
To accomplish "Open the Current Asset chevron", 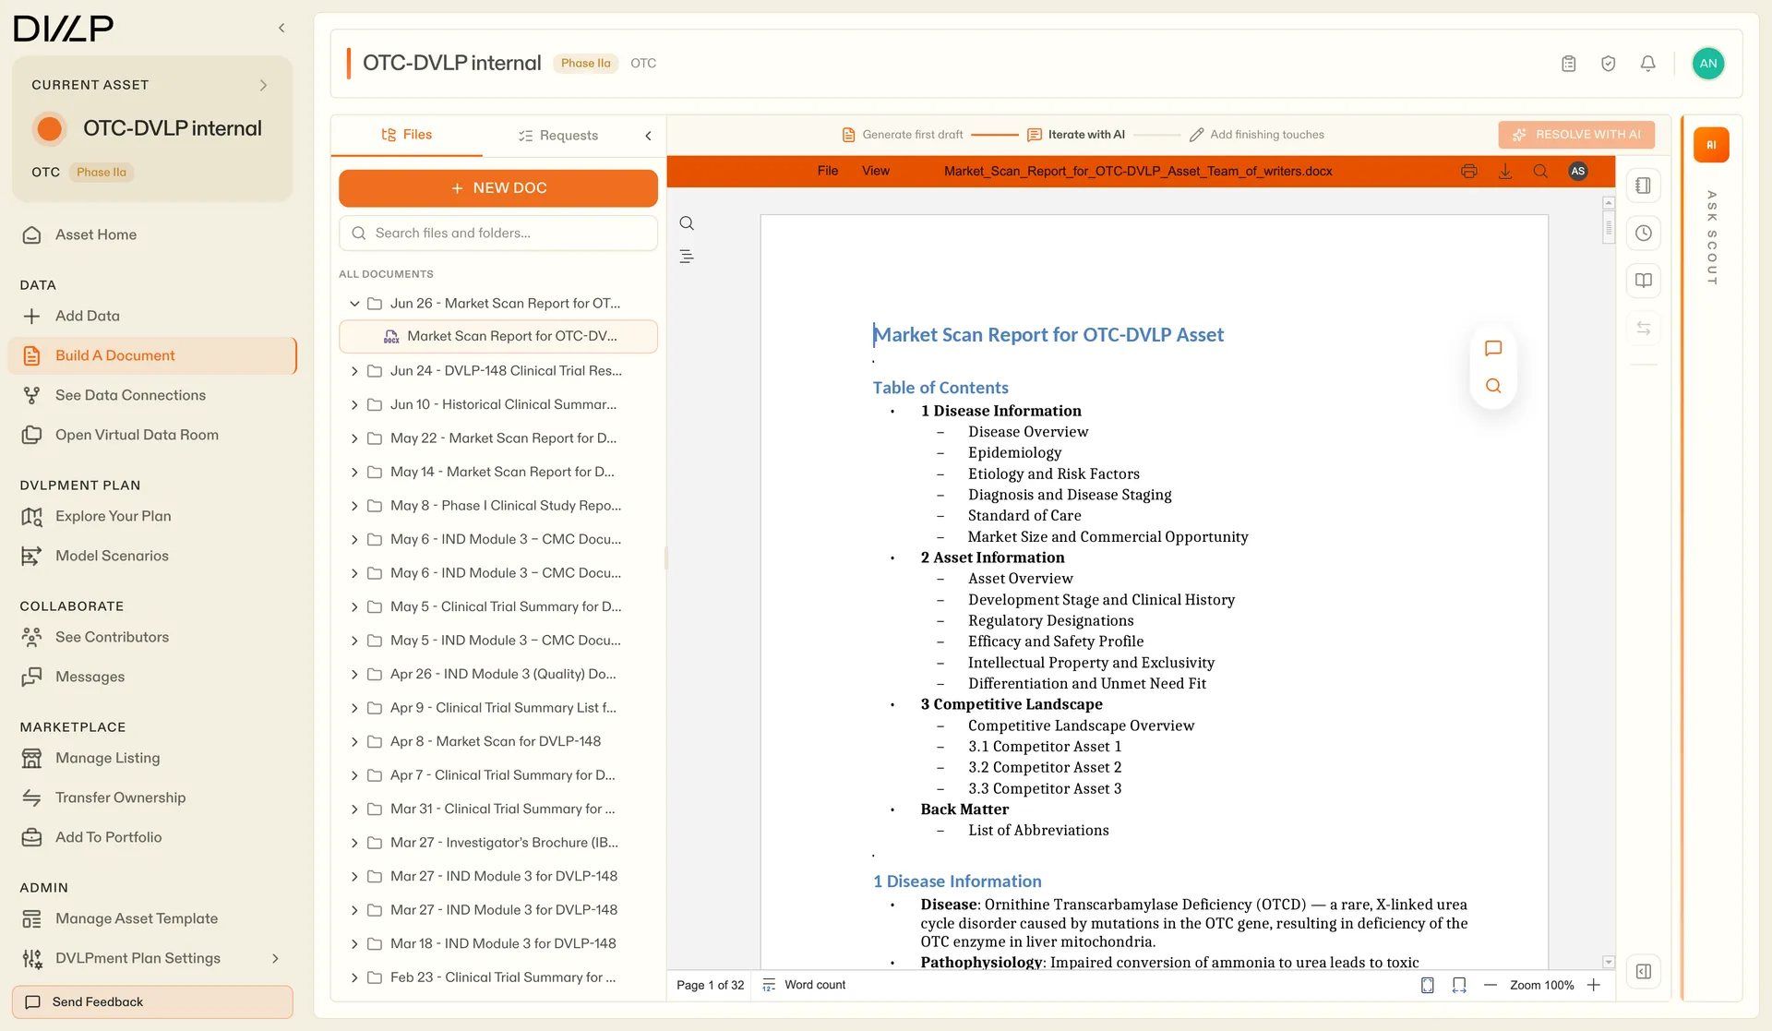I will pyautogui.click(x=263, y=85).
